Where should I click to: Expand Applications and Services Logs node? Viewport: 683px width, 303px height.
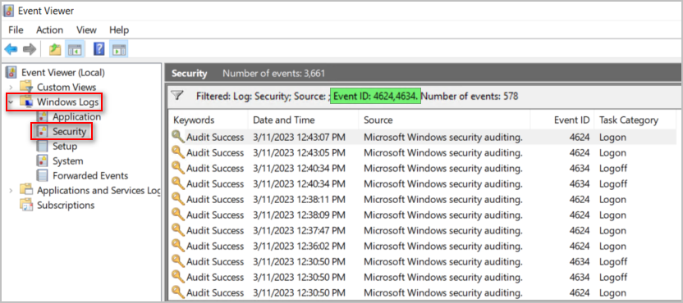(11, 191)
